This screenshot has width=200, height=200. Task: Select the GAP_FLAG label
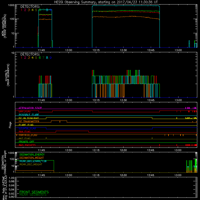(24, 111)
